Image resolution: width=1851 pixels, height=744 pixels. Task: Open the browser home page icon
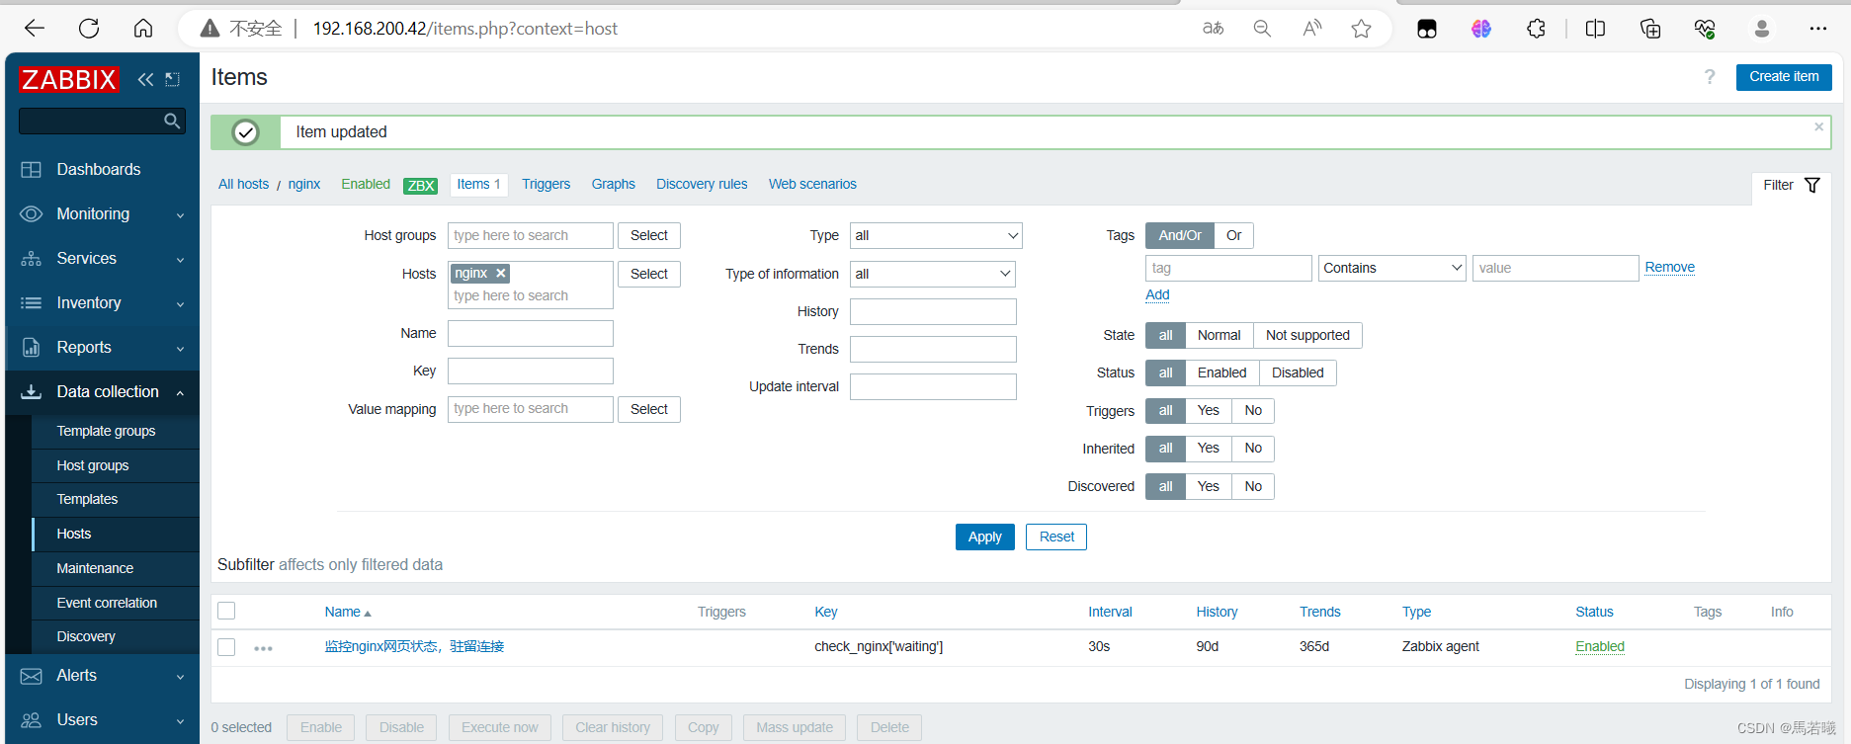[143, 29]
